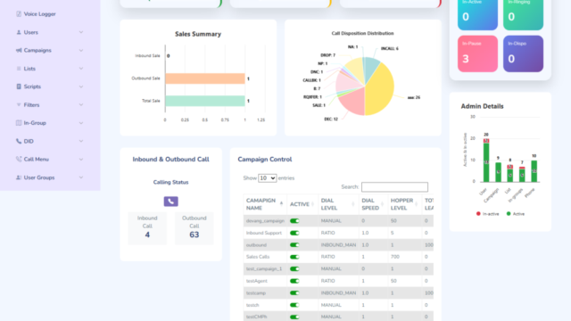Toggle active switch for Inbound Support
Screen dimensions: 571x321
tap(294, 233)
